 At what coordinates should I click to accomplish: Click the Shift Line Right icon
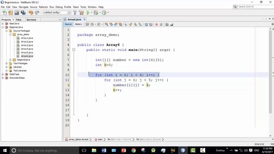(x=151, y=24)
